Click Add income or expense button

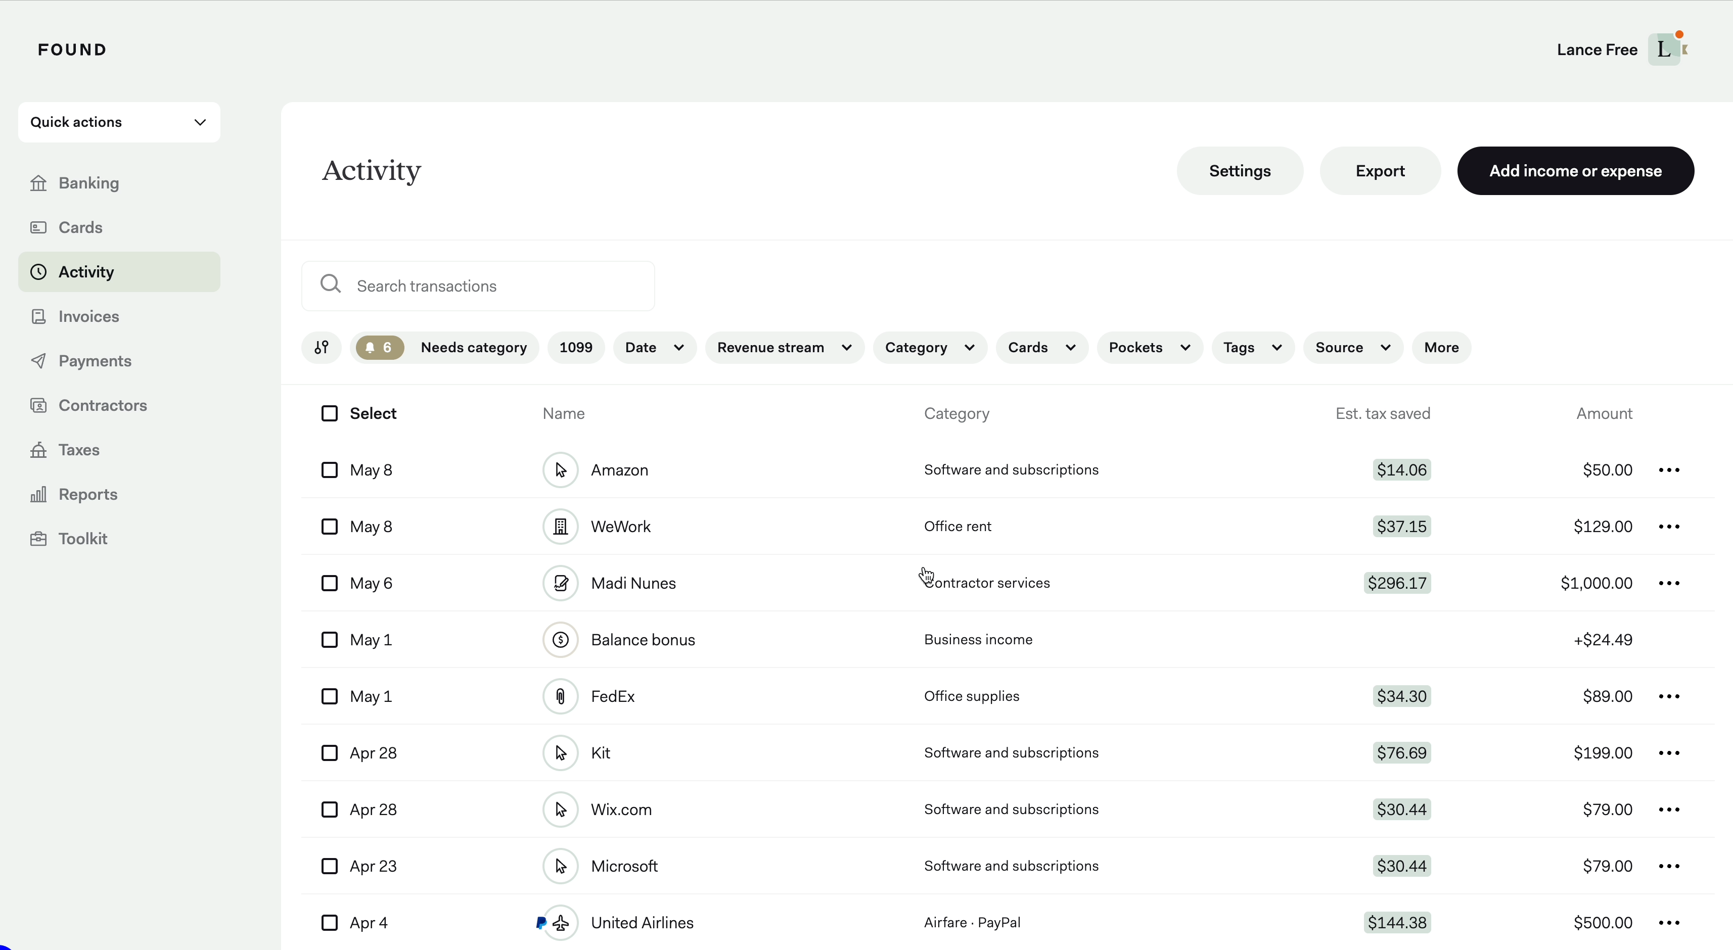[1575, 171]
